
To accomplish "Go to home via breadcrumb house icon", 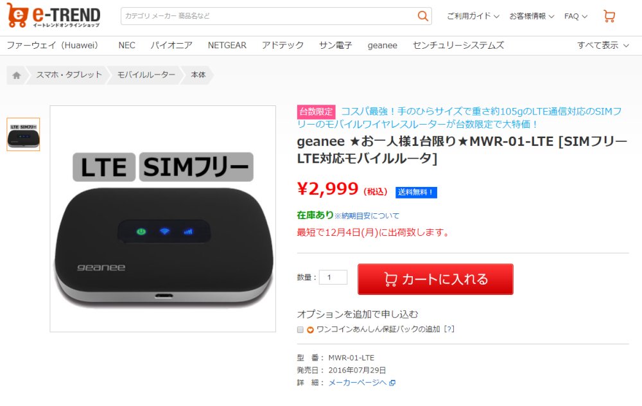I will 17,75.
